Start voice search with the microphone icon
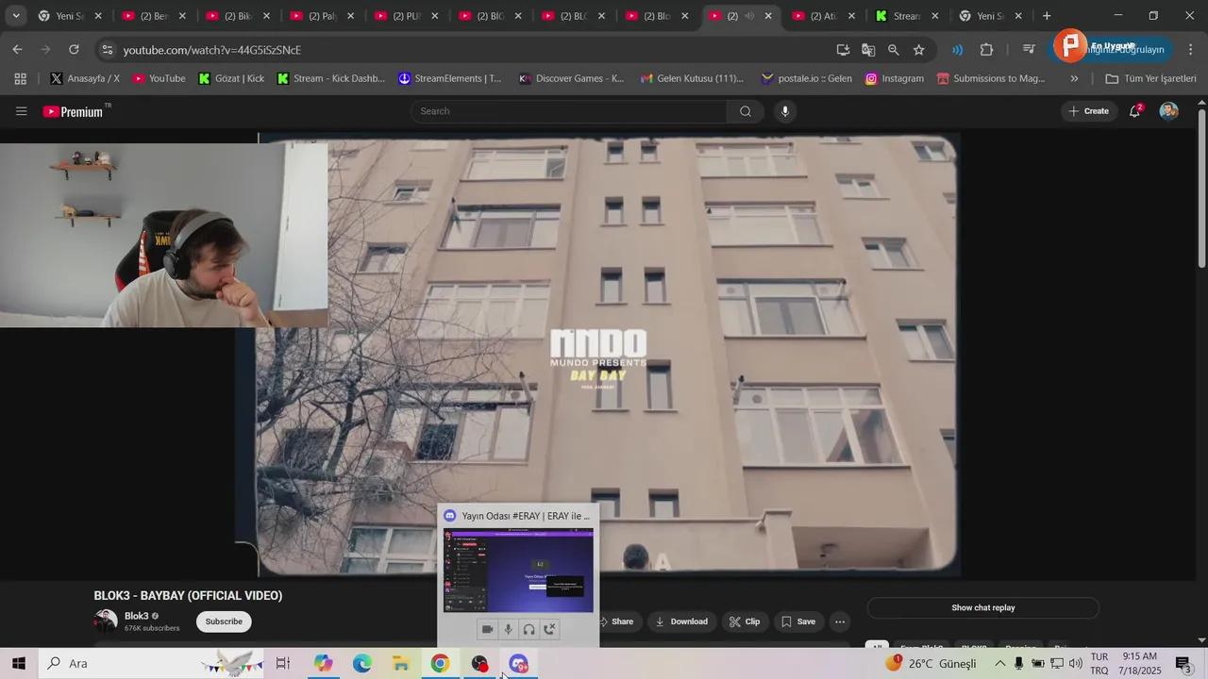1208x679 pixels. pos(784,111)
